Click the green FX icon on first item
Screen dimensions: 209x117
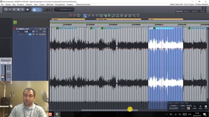point(57,28)
